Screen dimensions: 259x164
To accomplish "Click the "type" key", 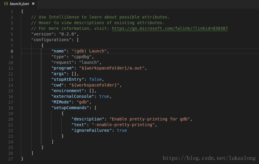I will (x=59, y=57).
